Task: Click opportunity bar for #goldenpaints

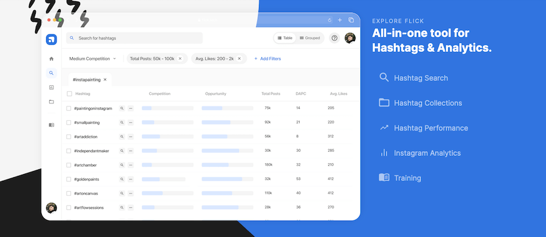Action: [x=227, y=180]
